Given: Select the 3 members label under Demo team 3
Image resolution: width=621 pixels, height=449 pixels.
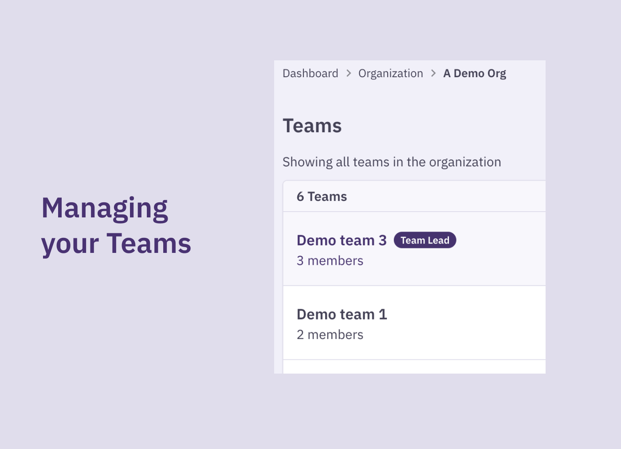Looking at the screenshot, I should pyautogui.click(x=330, y=261).
